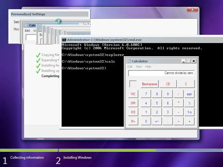Click the MR memory recall button
Screen dimensions: 223x167
(133, 103)
